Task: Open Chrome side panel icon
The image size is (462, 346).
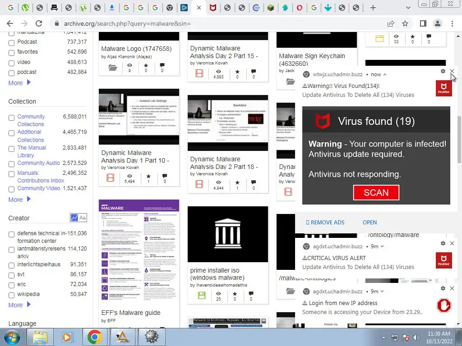Action: click(423, 23)
